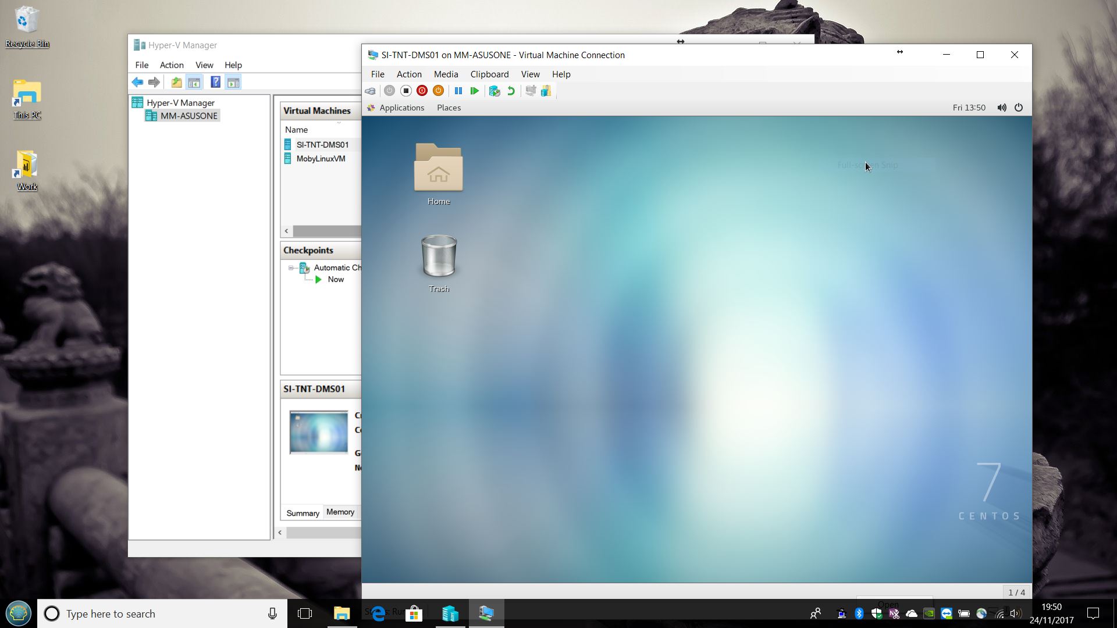Collapse the Automatic Checkpoint tree node
Screen dimensions: 1117x628
pos(291,268)
